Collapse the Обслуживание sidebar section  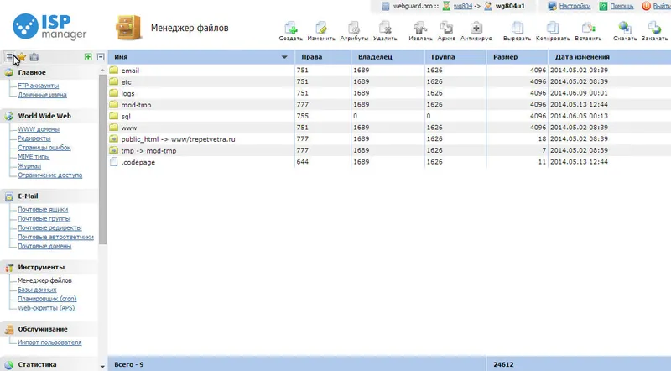coord(43,329)
